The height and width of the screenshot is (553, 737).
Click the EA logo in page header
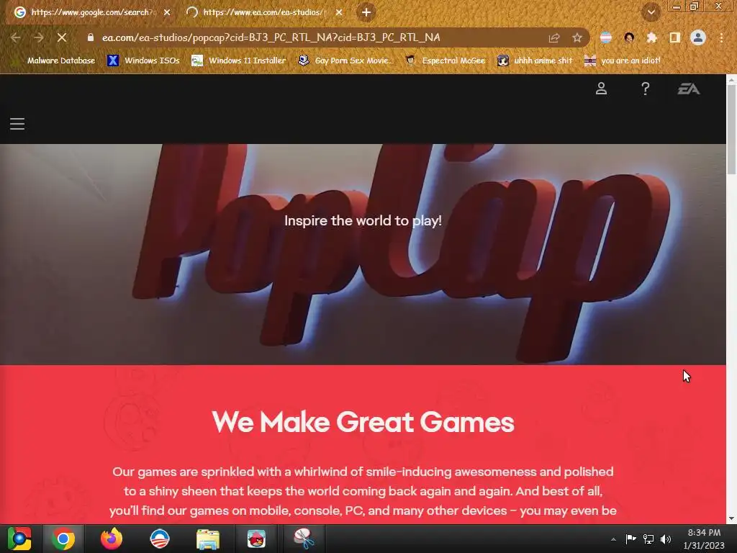point(689,89)
